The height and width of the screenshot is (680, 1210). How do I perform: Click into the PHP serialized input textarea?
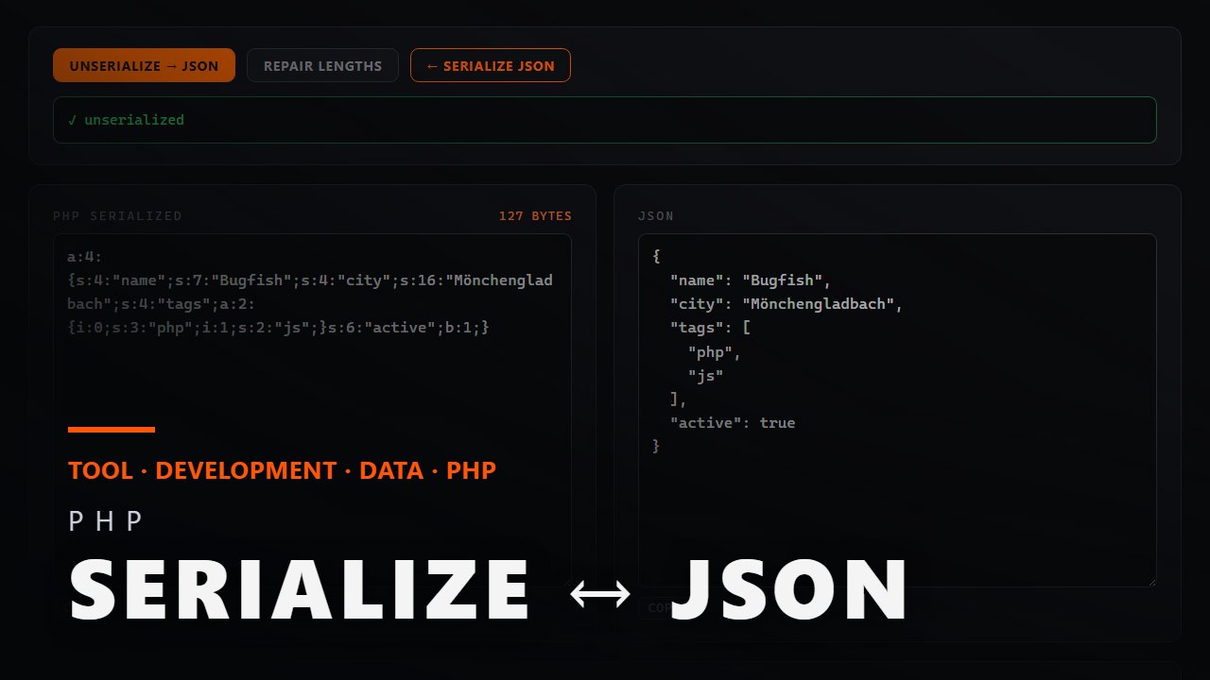[x=312, y=411]
